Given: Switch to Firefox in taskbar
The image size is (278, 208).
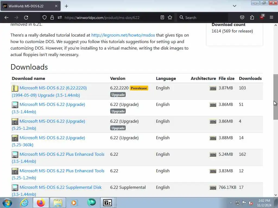Looking at the screenshot, I should 41,203.
